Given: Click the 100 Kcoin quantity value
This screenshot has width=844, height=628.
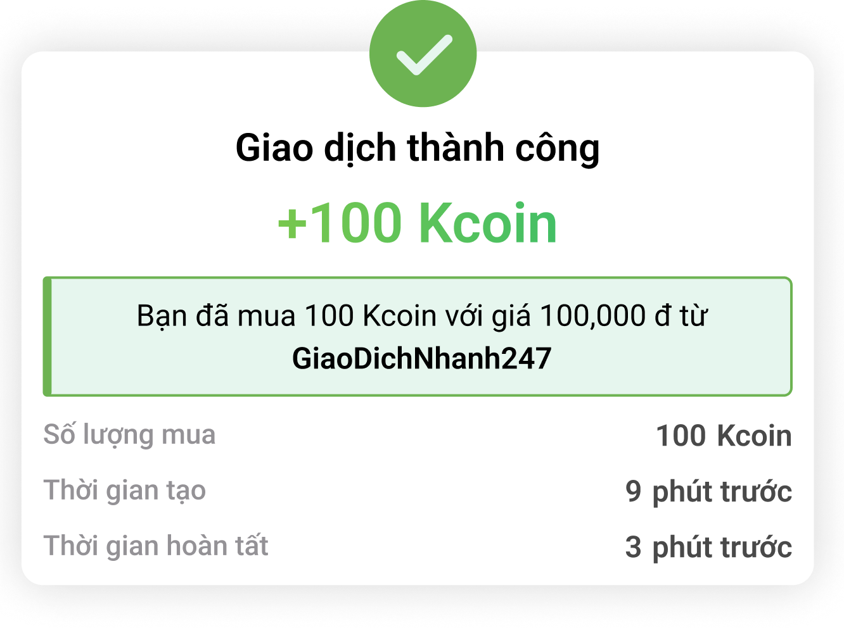Looking at the screenshot, I should click(x=724, y=436).
